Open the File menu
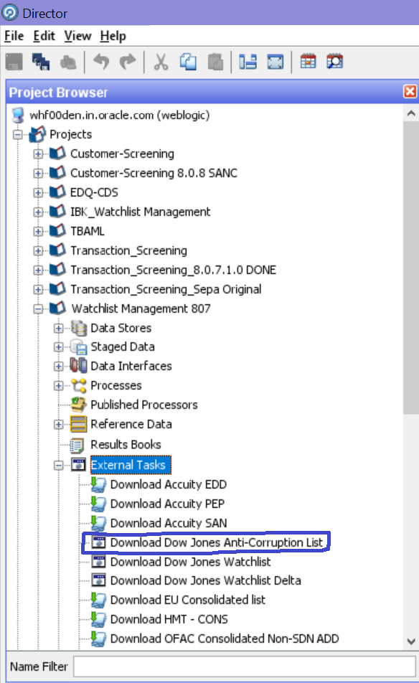The width and height of the screenshot is (419, 683). [x=14, y=36]
